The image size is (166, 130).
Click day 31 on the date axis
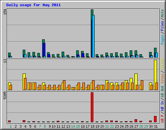click(x=156, y=126)
